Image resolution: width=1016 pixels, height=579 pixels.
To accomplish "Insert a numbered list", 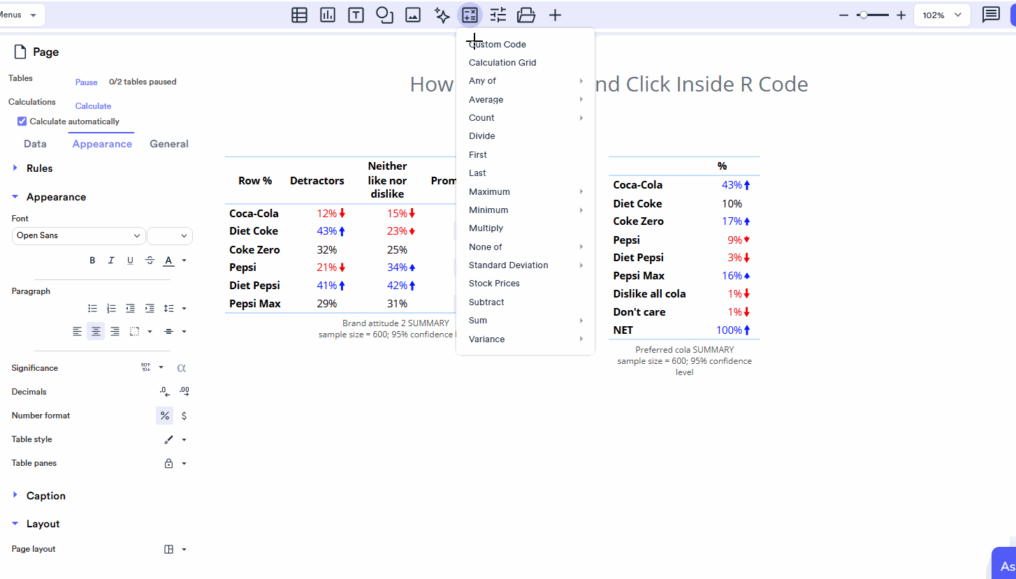I will (111, 308).
